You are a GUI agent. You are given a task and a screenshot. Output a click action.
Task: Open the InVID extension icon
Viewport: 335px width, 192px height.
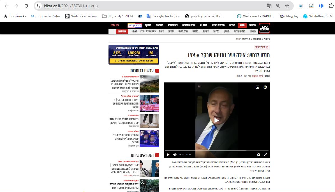[x=311, y=6]
